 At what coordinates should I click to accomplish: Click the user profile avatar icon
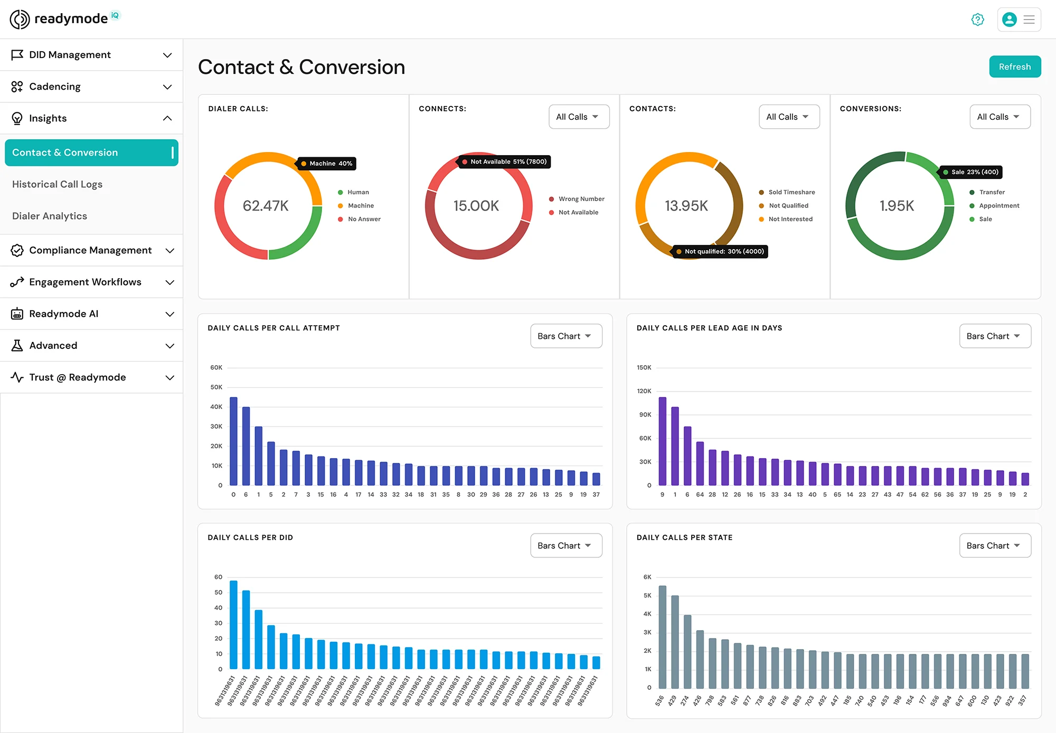pyautogui.click(x=1009, y=20)
